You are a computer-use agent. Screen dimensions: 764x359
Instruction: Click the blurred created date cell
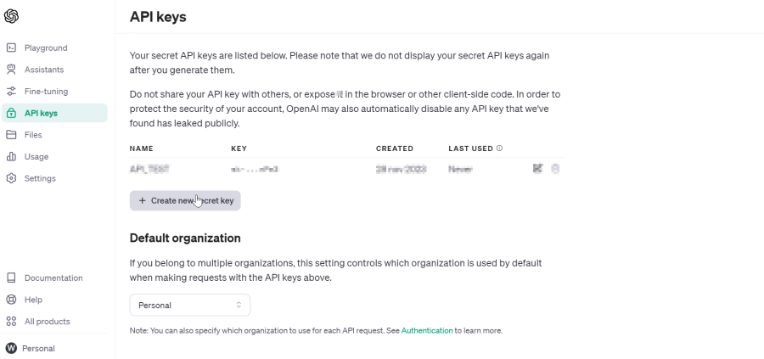(401, 169)
